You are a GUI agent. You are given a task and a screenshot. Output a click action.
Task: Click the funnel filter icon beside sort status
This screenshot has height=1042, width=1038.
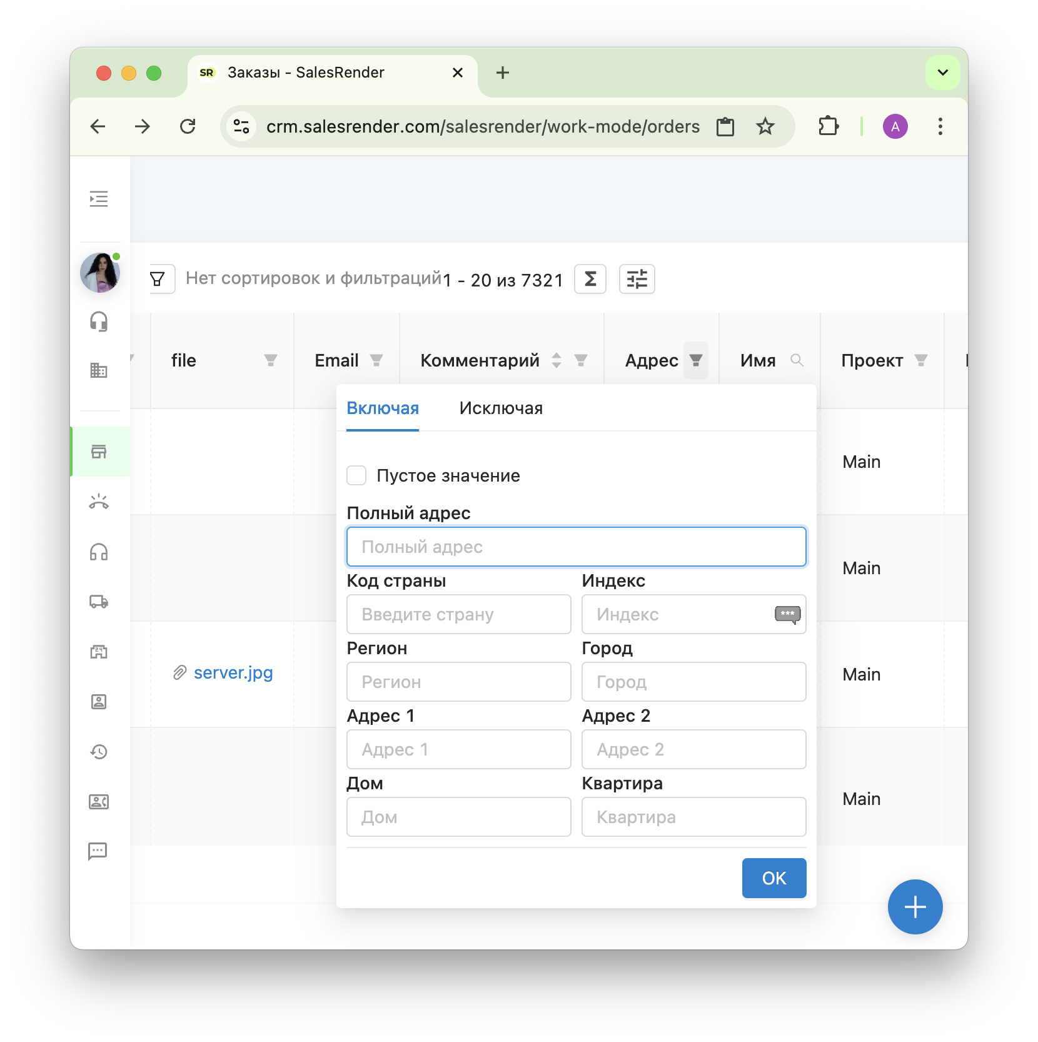tap(158, 279)
